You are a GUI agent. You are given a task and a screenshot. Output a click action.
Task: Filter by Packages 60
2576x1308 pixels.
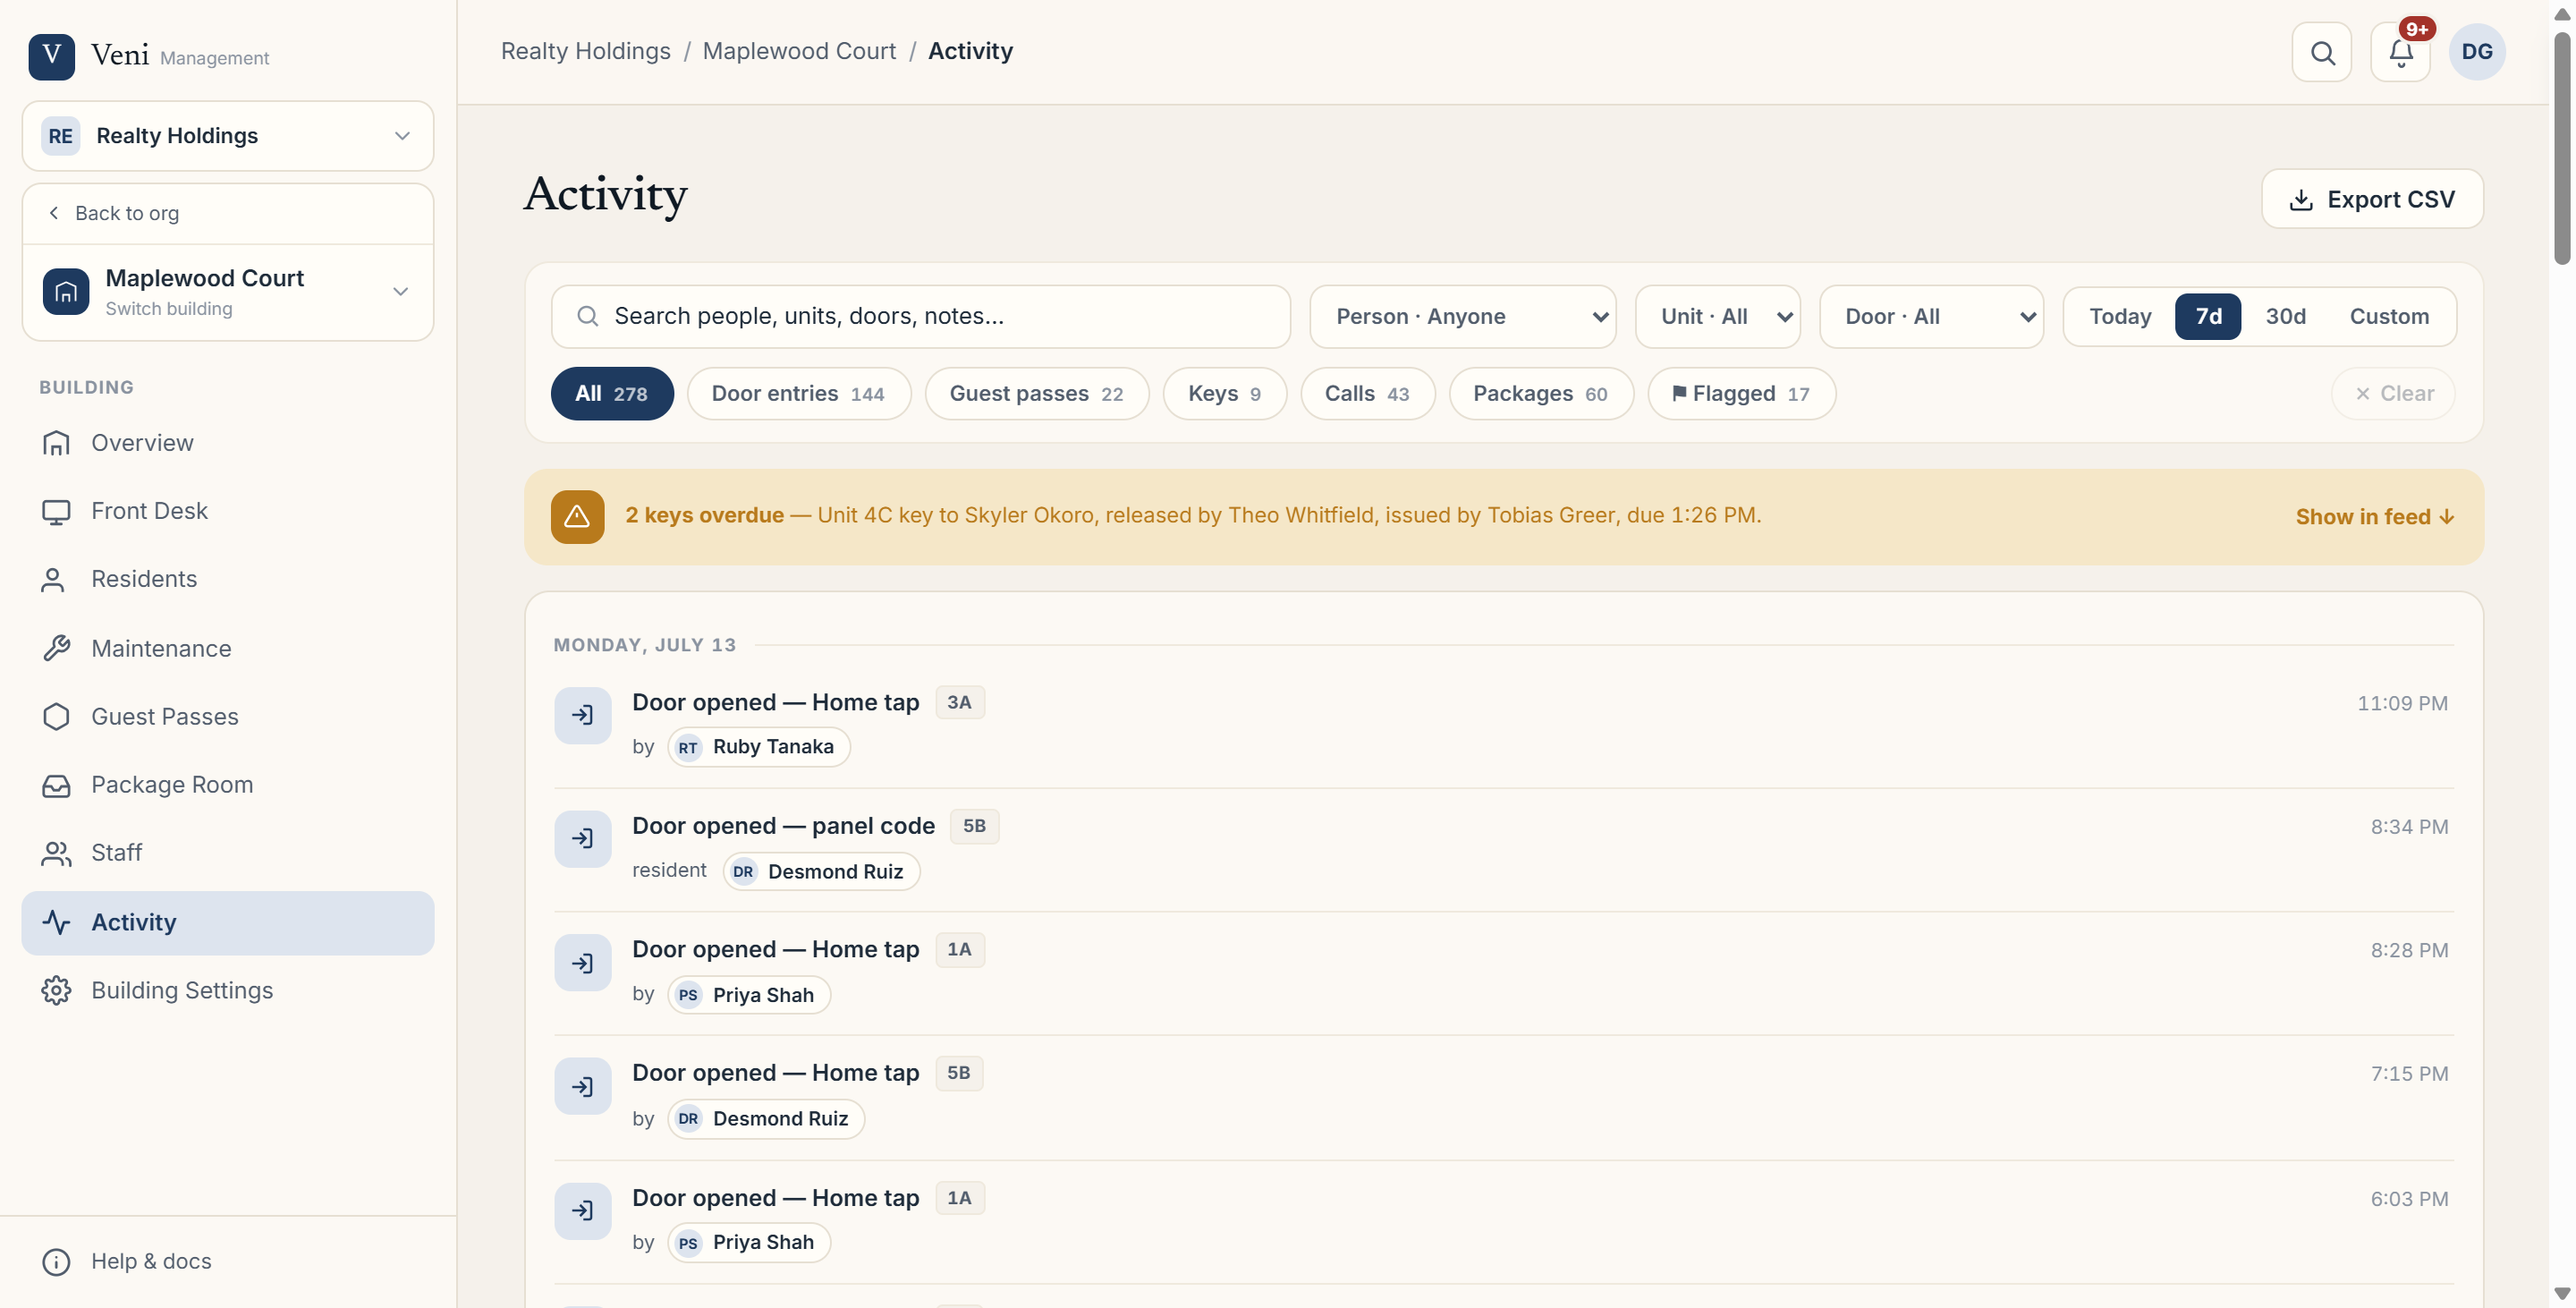(x=1540, y=393)
